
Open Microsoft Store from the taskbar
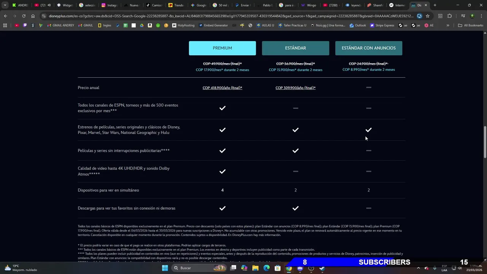[278, 268]
